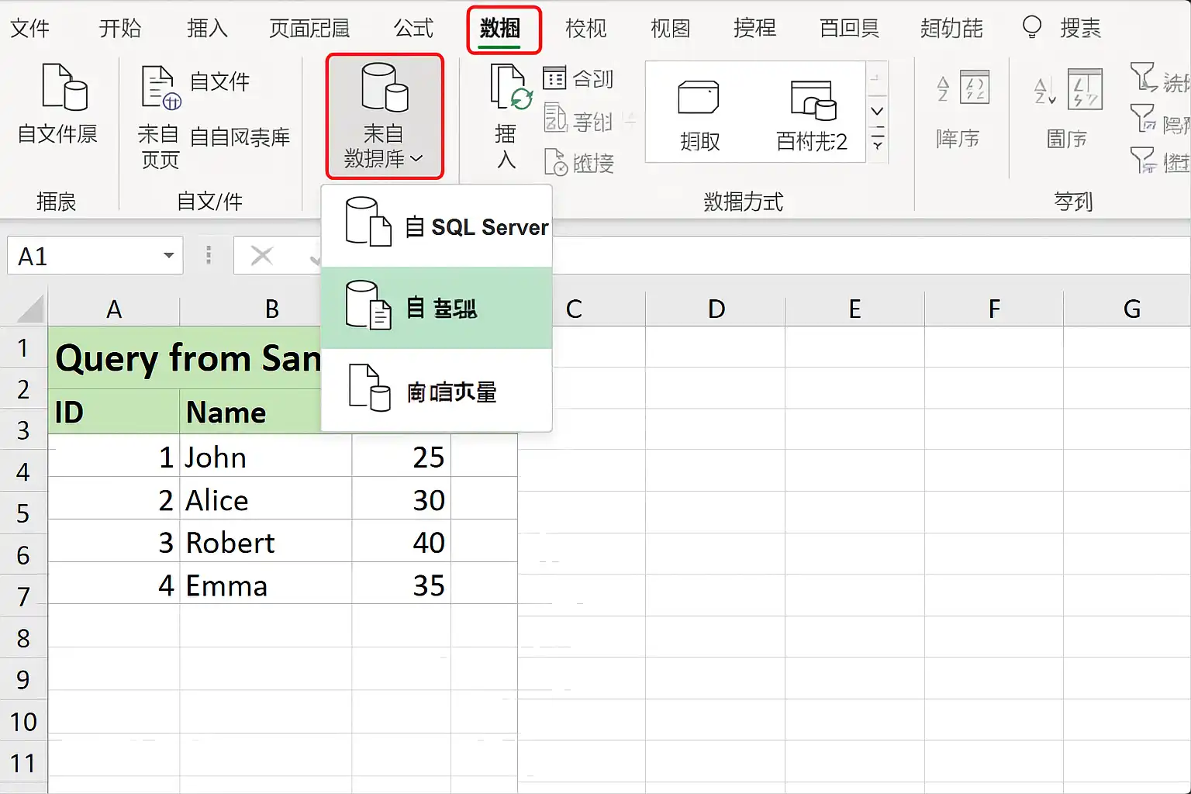This screenshot has height=794, width=1191.
Task: Click the formula bar cancel X button
Action: 262,255
